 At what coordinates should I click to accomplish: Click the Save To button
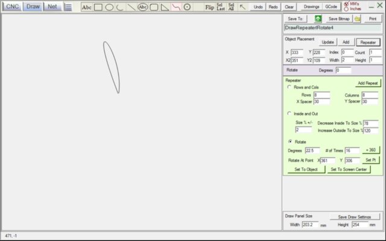coord(296,19)
